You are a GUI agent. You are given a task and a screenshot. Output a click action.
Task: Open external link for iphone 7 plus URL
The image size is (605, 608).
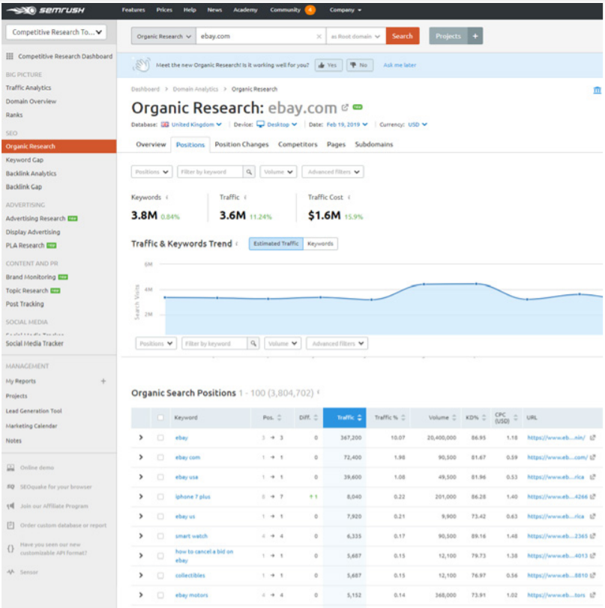pyautogui.click(x=592, y=496)
